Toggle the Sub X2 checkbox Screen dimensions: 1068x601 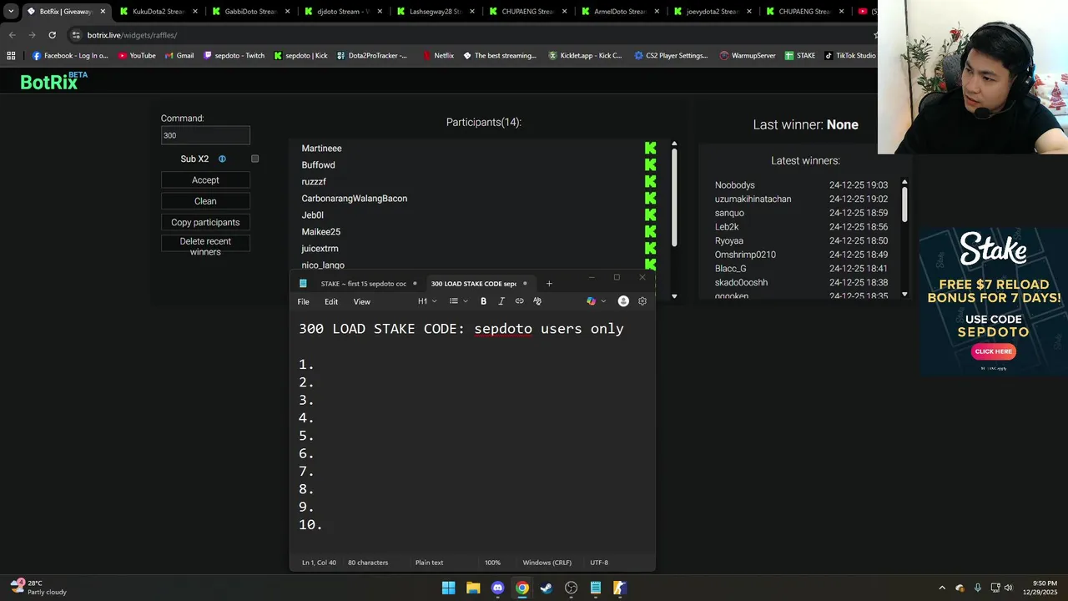[x=255, y=159]
